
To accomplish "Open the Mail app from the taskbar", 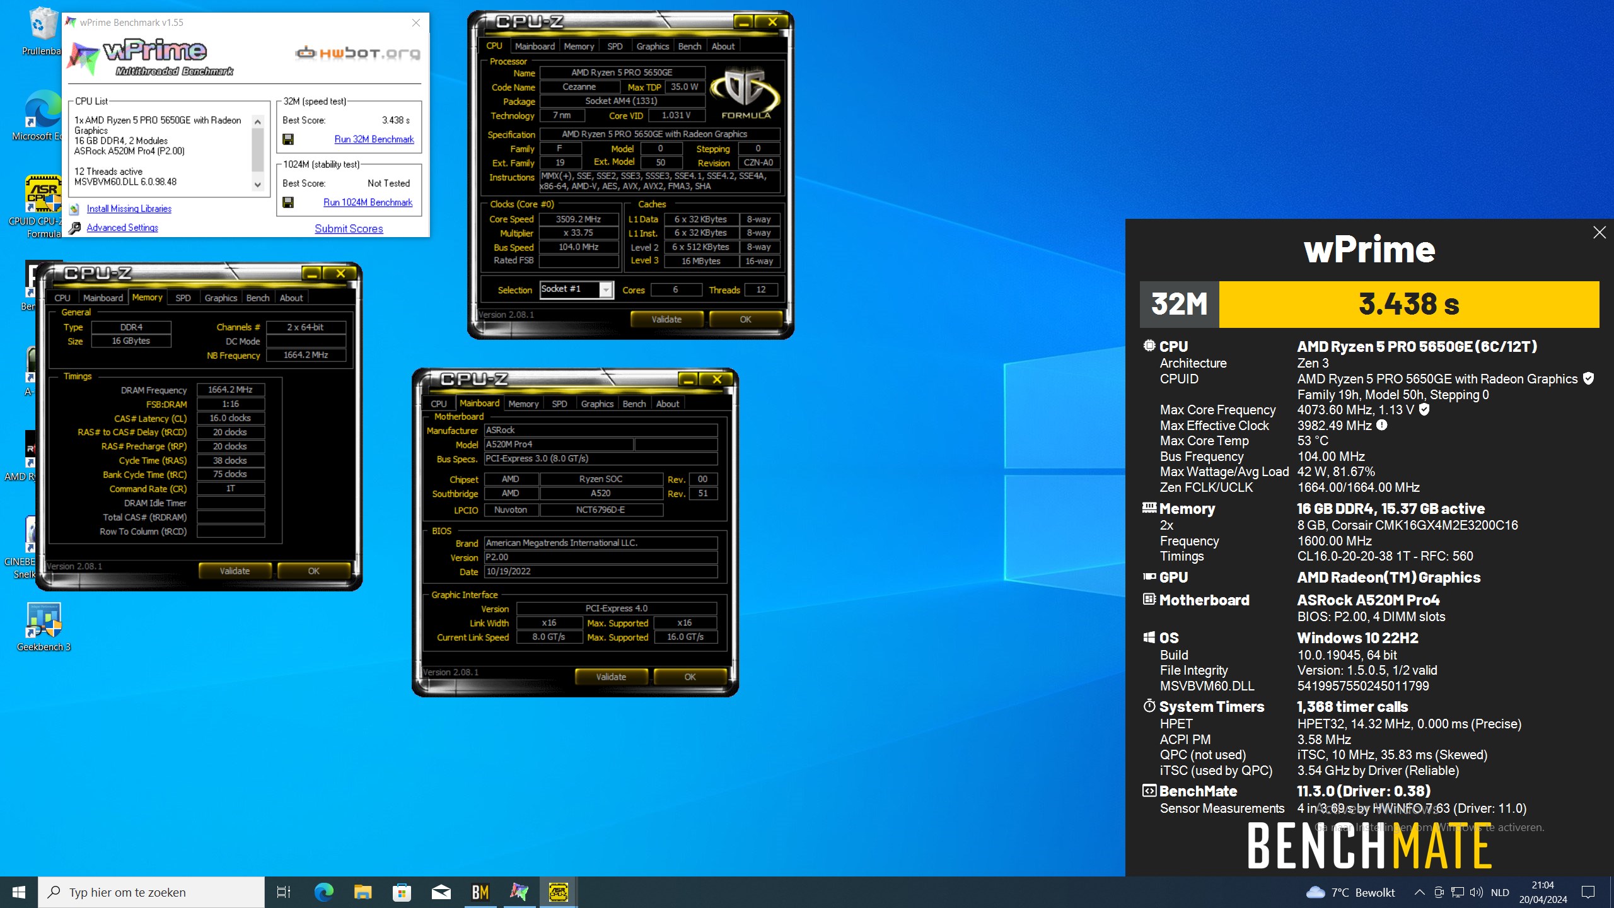I will pyautogui.click(x=441, y=892).
